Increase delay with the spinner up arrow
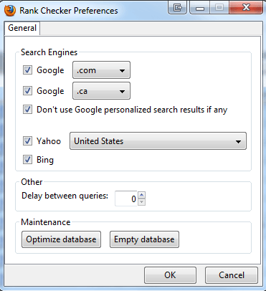Screen dimensions: 266x291 [x=142, y=195]
